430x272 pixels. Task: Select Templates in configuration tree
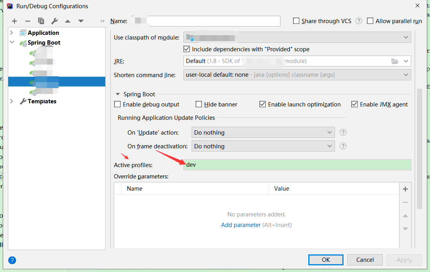42,101
